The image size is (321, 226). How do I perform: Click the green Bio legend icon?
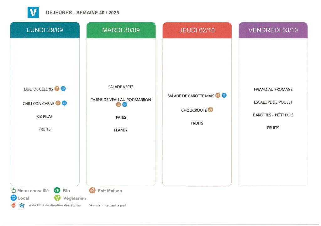(57, 190)
